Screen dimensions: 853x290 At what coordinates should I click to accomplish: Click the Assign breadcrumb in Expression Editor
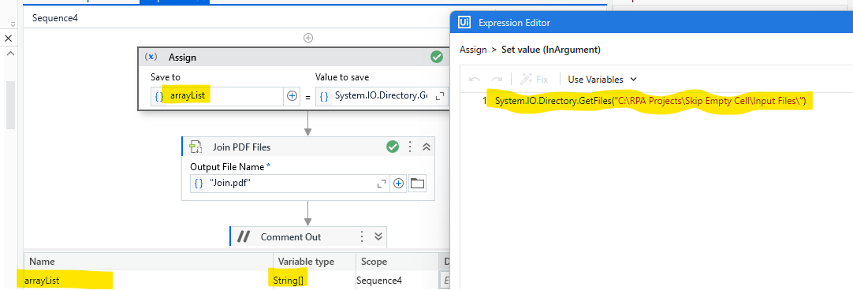click(x=473, y=50)
